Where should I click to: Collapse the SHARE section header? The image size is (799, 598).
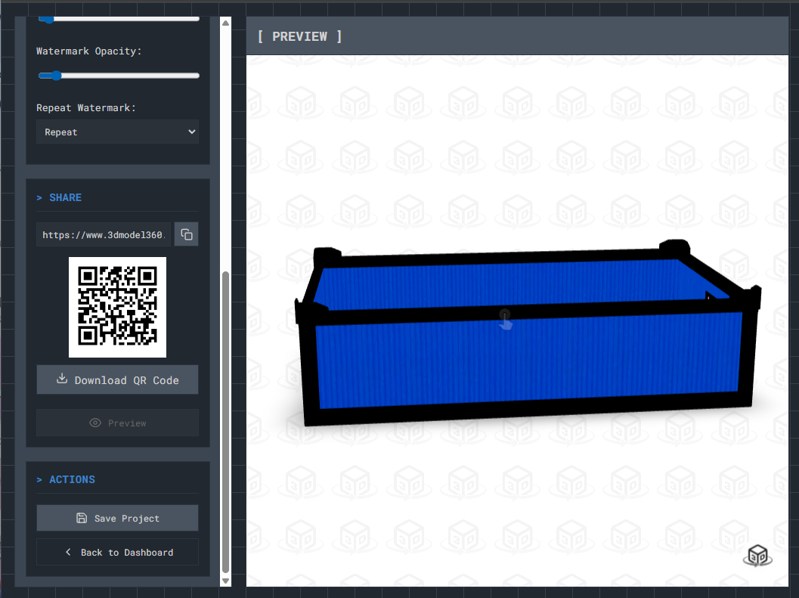59,197
